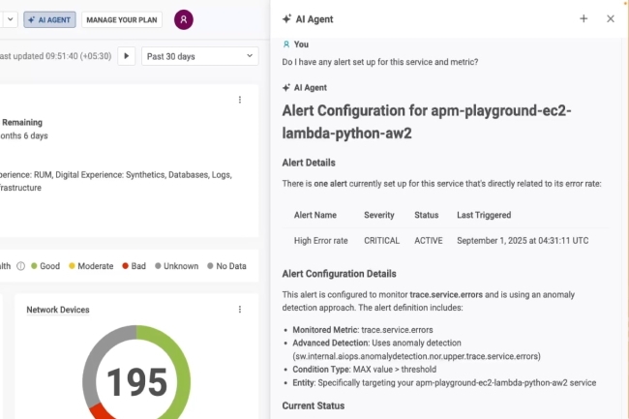The height and width of the screenshot is (419, 629).
Task: Open the user profile avatar menu
Action: [183, 19]
